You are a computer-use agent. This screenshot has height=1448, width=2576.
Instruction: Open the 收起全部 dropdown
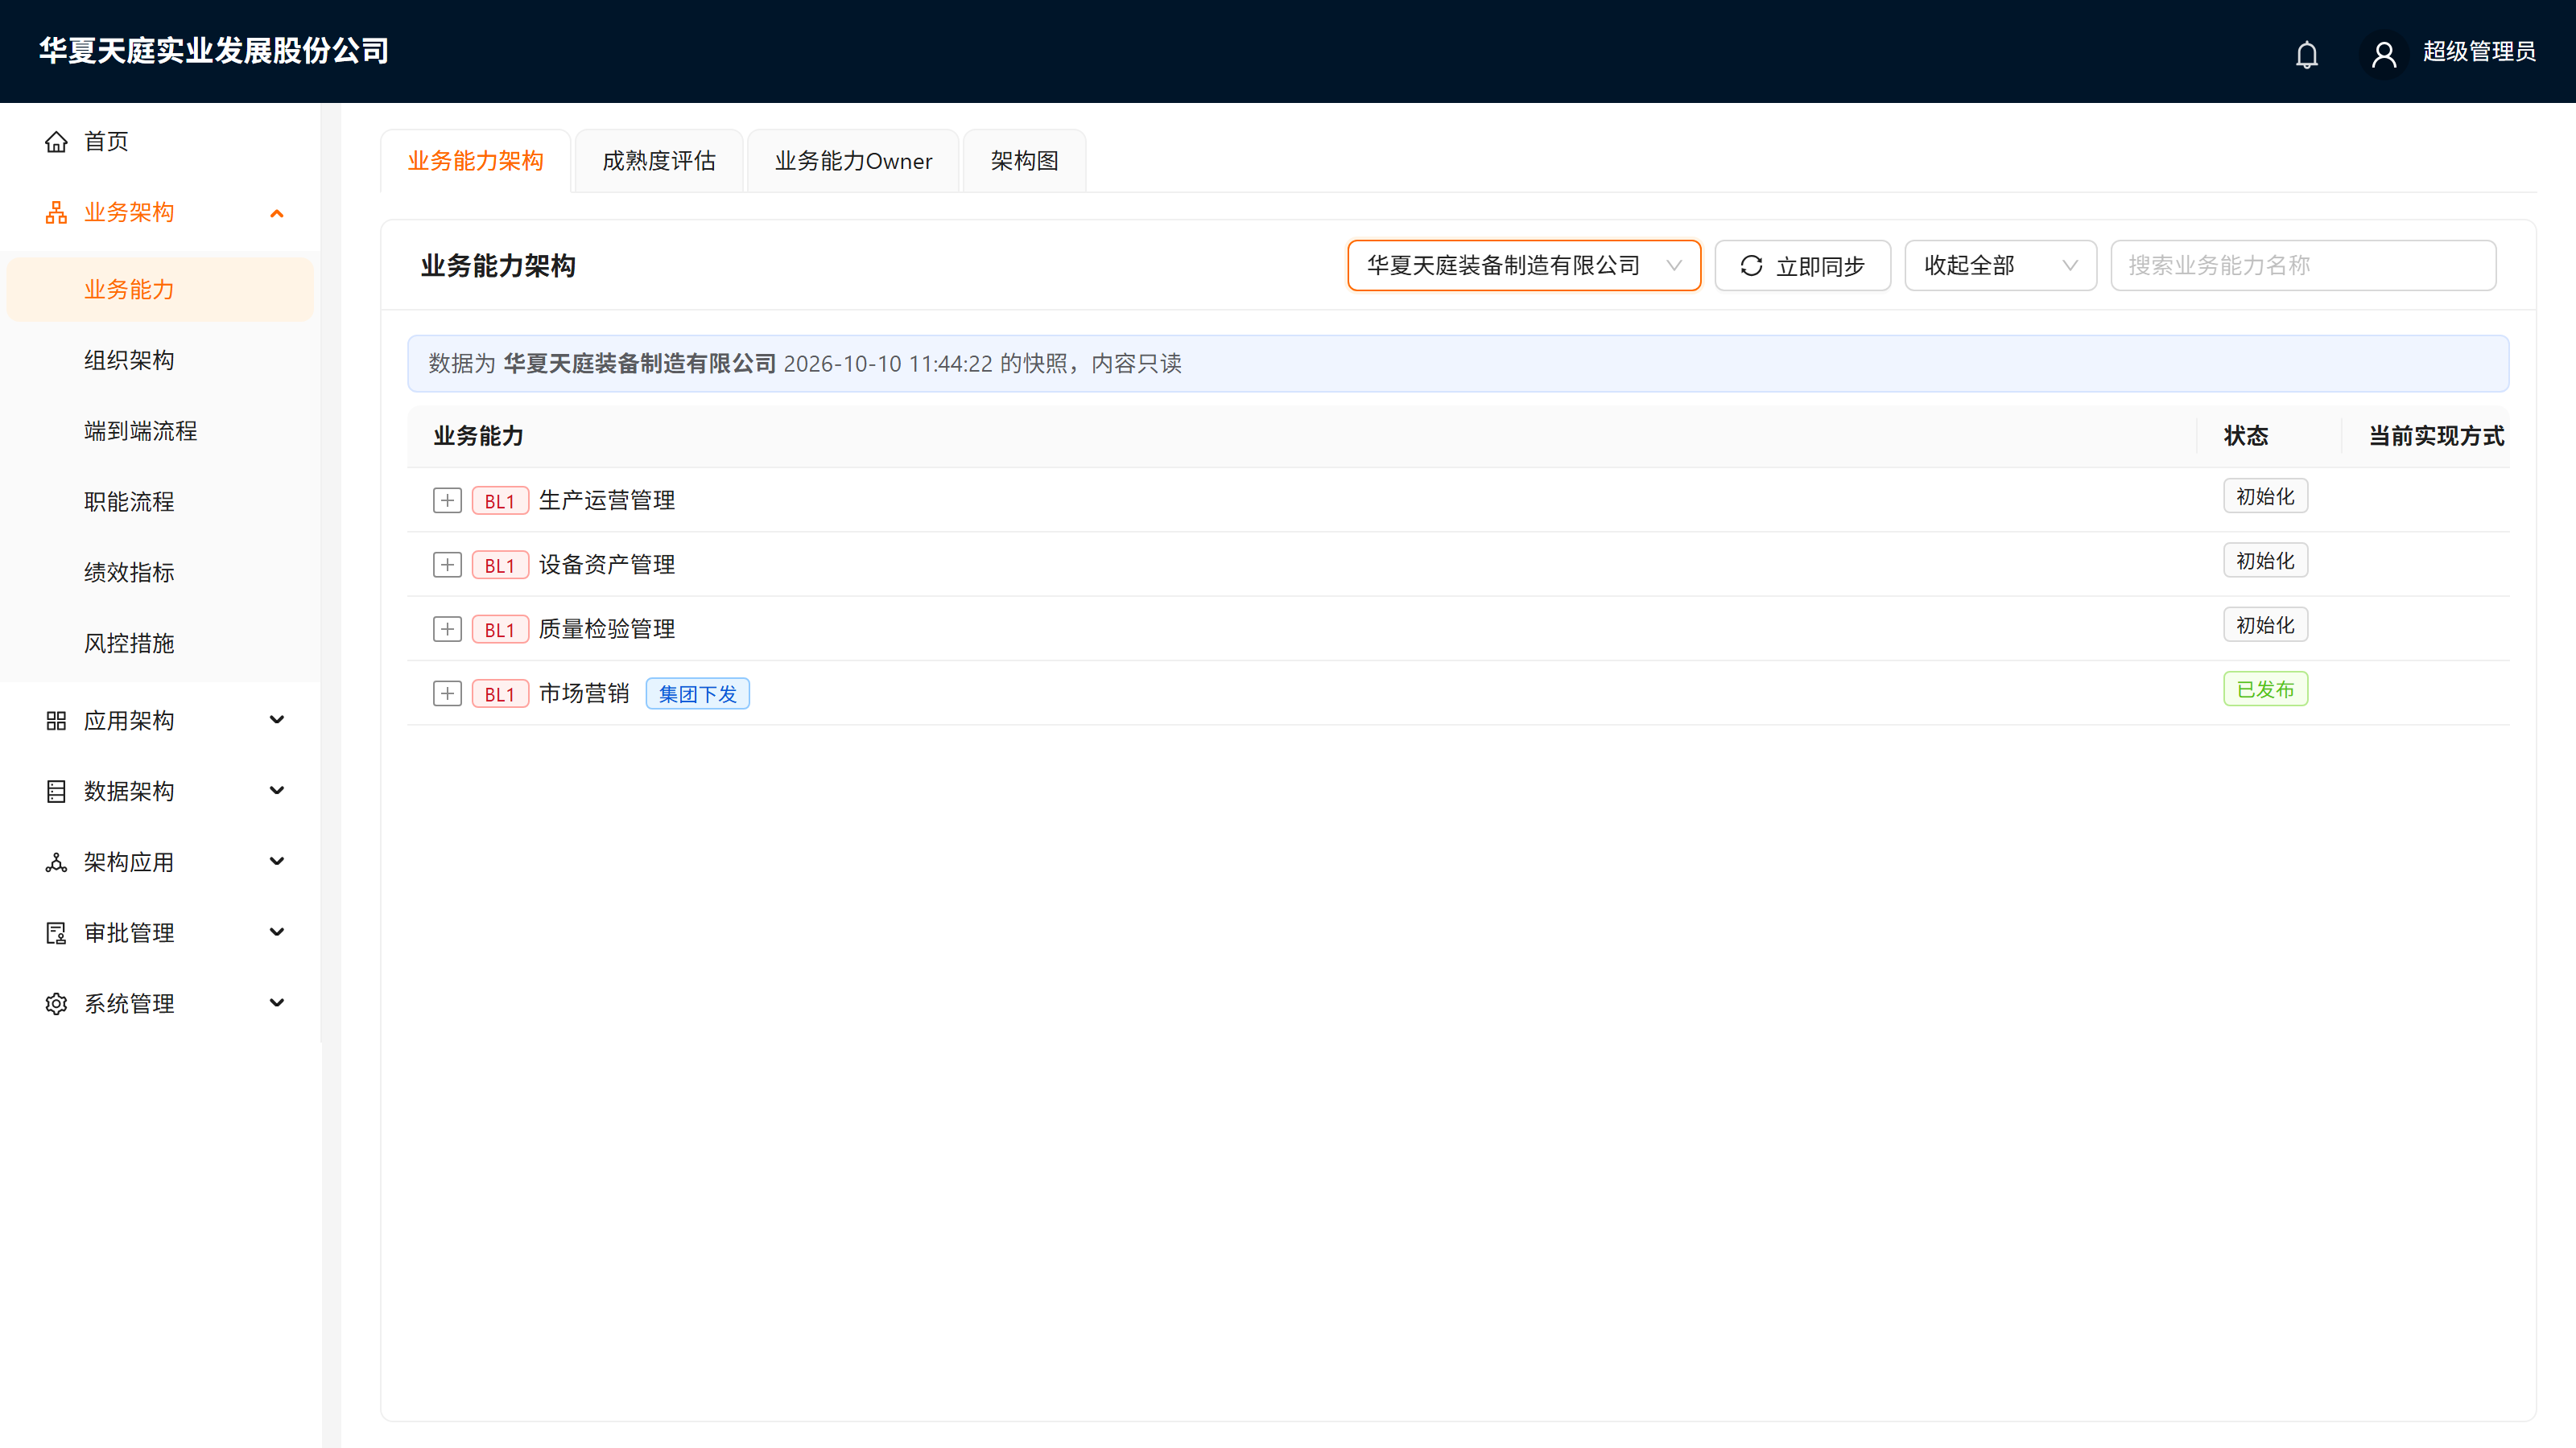pyautogui.click(x=2000, y=265)
